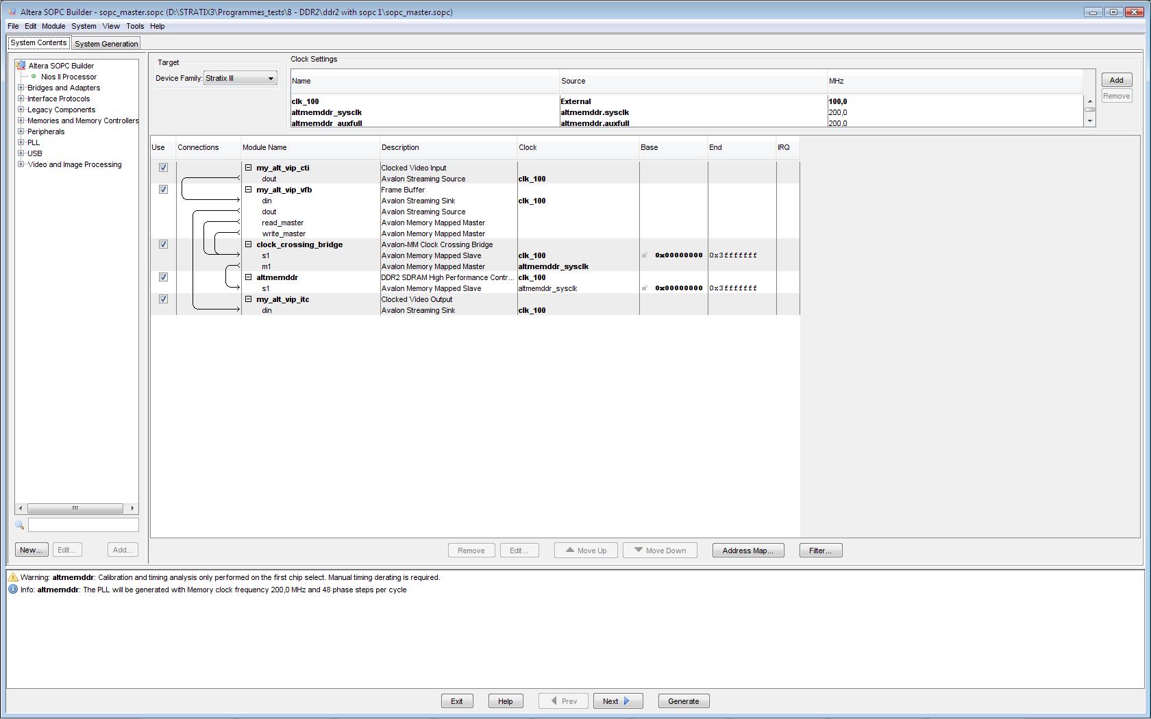The height and width of the screenshot is (719, 1151).
Task: Expand the Memories and Memory Controllers category
Action: click(x=21, y=121)
